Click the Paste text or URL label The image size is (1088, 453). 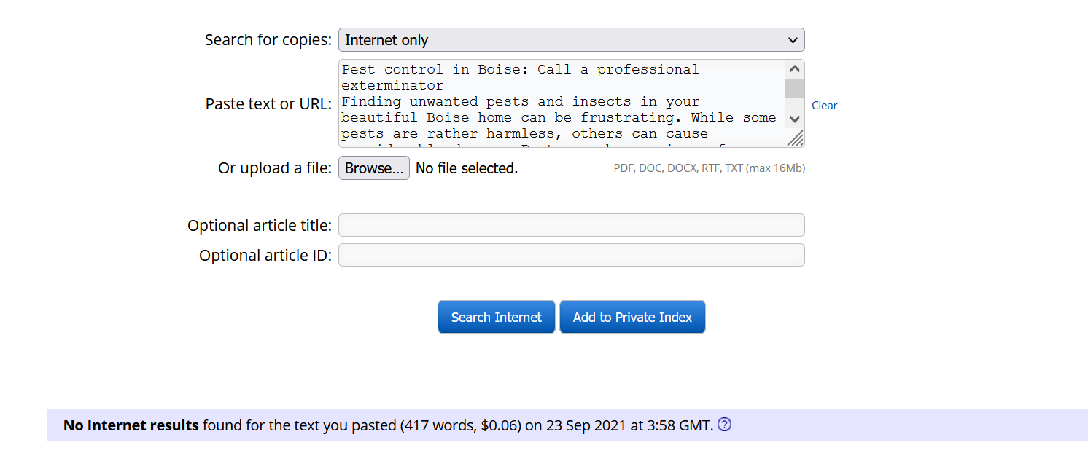click(x=268, y=103)
